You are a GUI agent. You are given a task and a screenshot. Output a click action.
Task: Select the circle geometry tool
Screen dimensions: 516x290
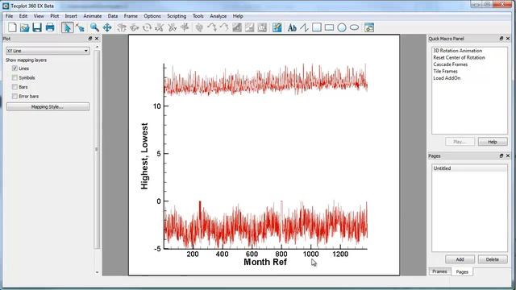click(342, 27)
